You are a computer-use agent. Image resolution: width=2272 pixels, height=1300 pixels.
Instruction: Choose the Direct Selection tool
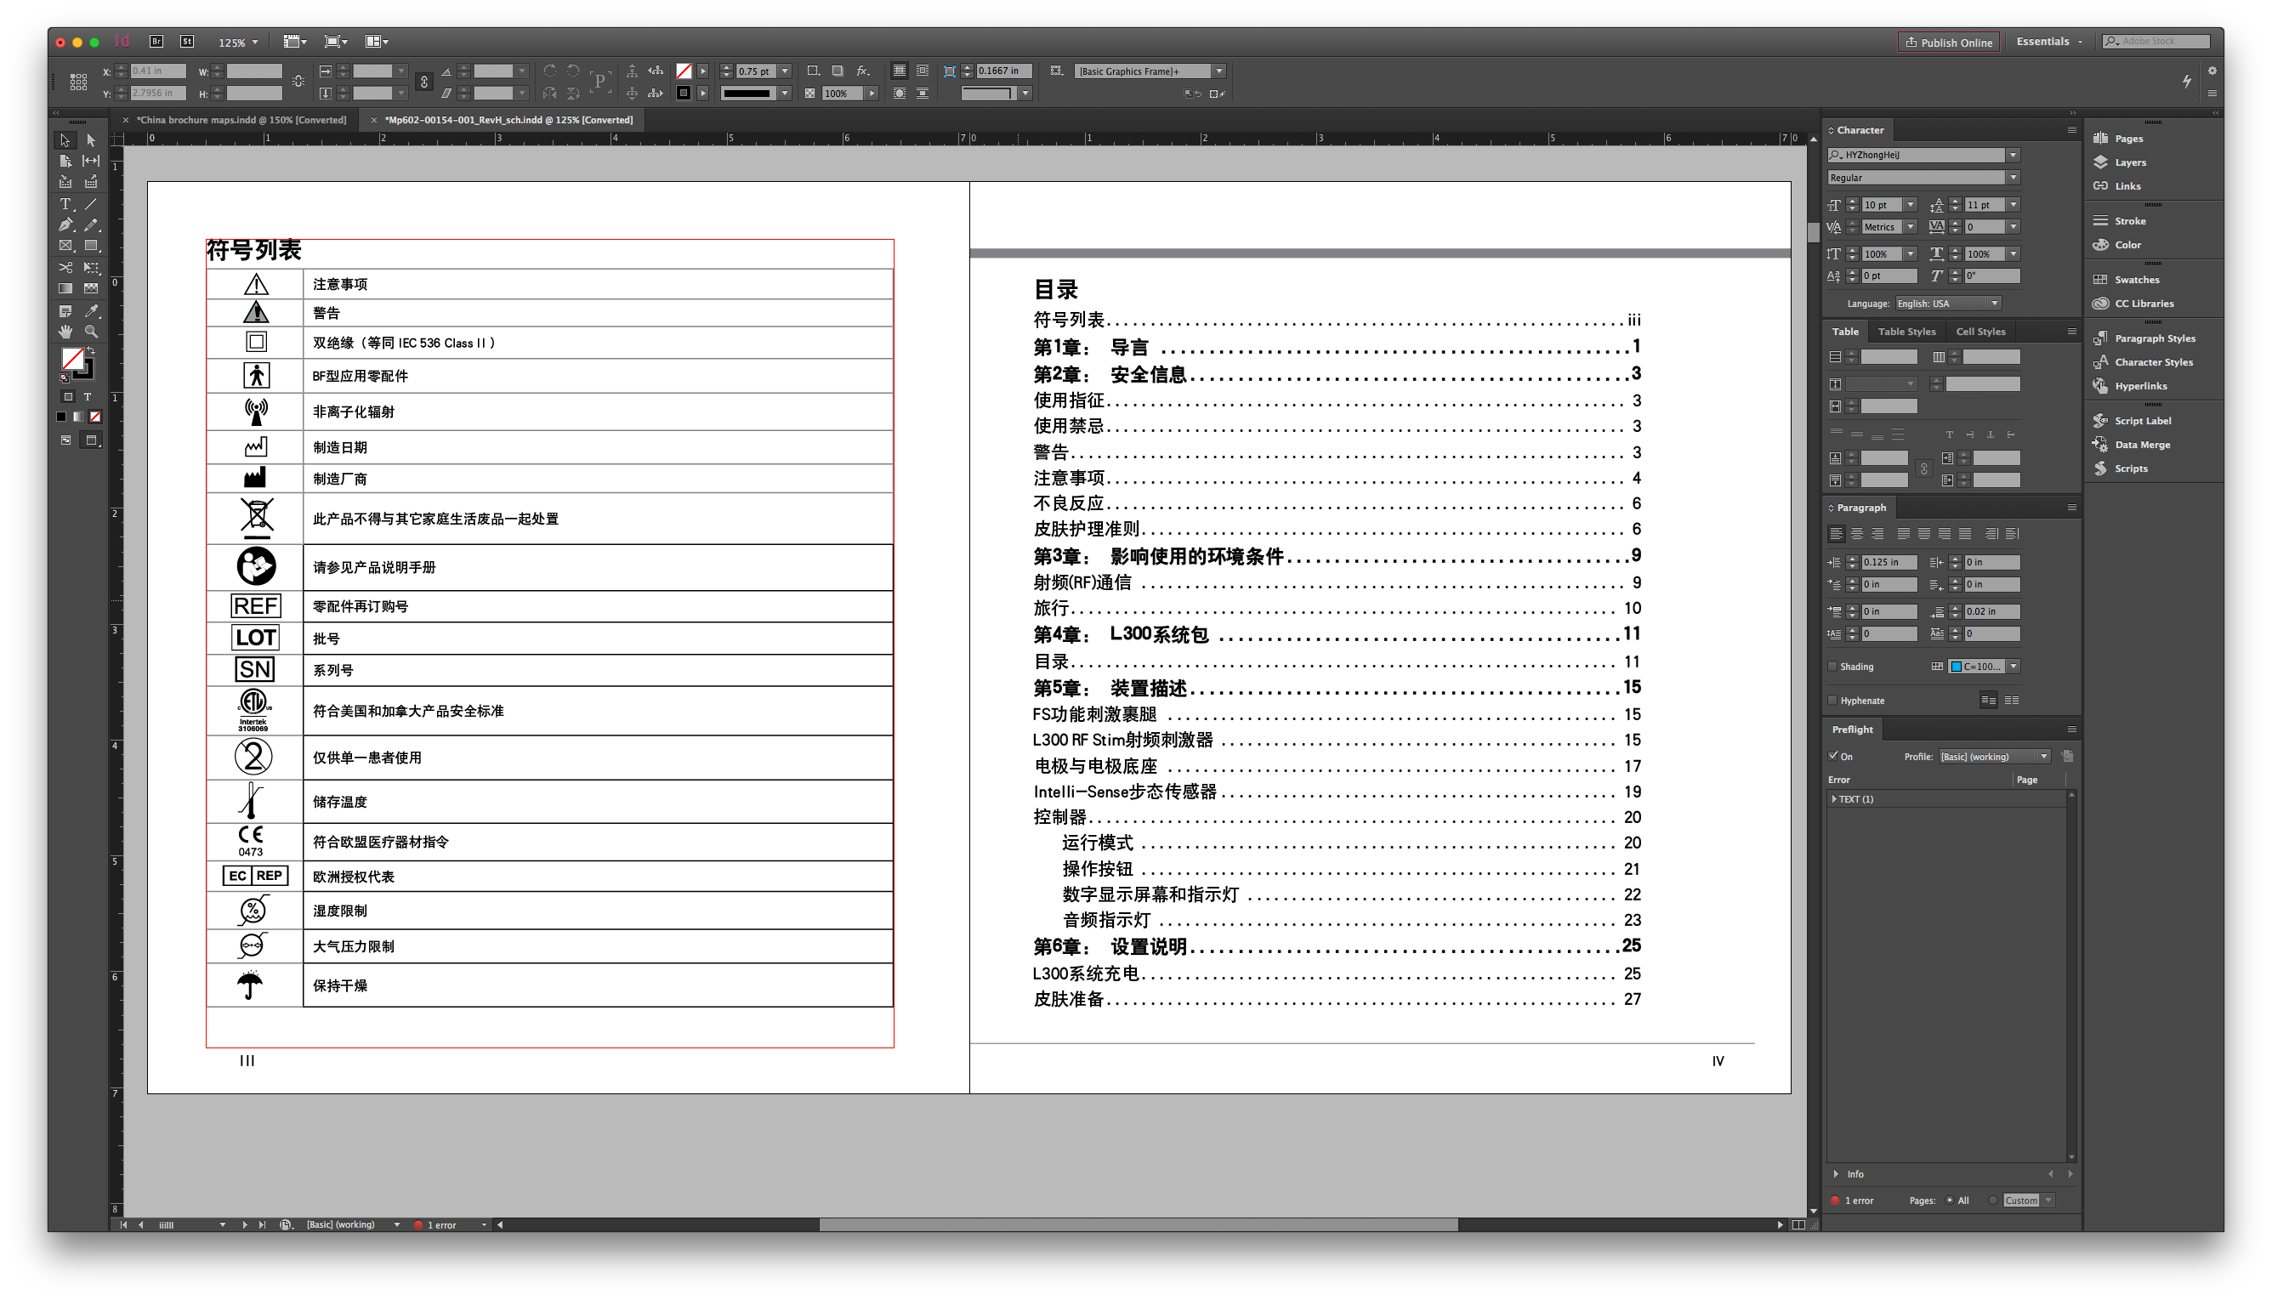(91, 140)
